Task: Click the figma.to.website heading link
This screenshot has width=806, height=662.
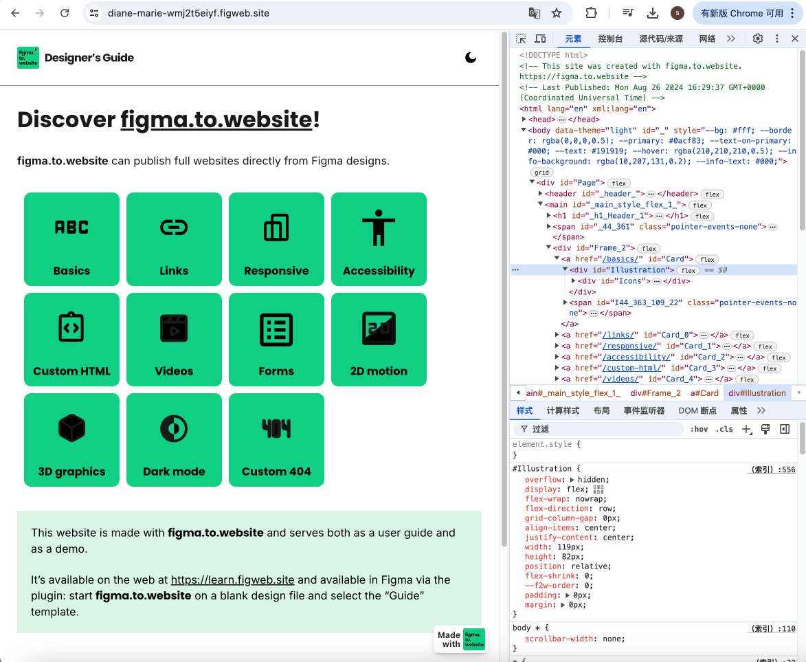Action: tap(216, 120)
